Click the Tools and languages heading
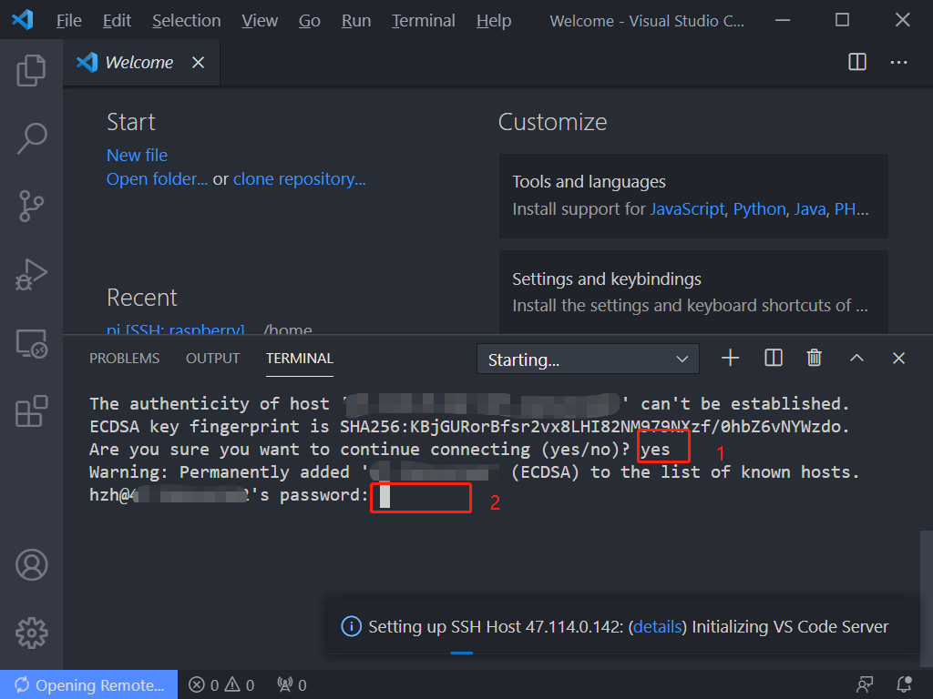Image resolution: width=933 pixels, height=699 pixels. click(589, 182)
